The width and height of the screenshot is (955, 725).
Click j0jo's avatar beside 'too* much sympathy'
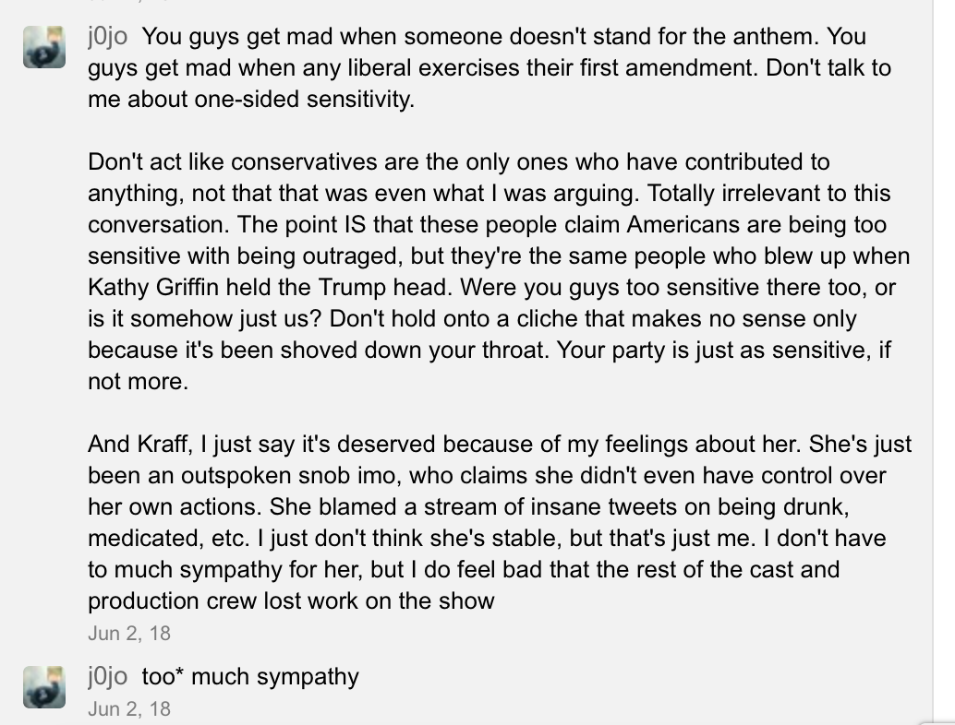click(x=44, y=685)
